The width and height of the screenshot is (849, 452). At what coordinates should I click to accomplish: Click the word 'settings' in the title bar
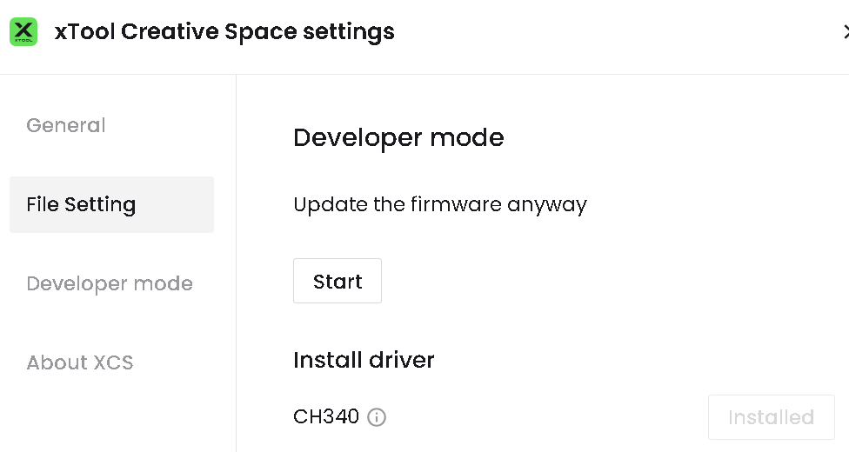tap(349, 32)
